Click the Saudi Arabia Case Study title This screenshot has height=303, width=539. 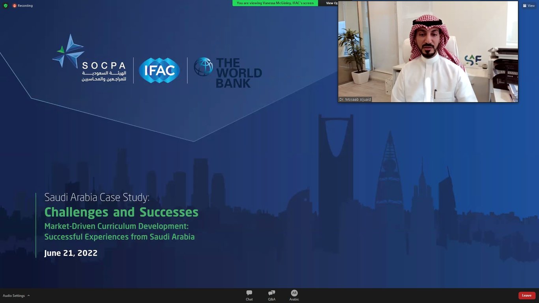97,197
